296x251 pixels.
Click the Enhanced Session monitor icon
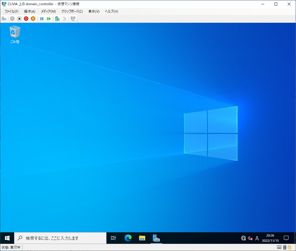point(73,19)
